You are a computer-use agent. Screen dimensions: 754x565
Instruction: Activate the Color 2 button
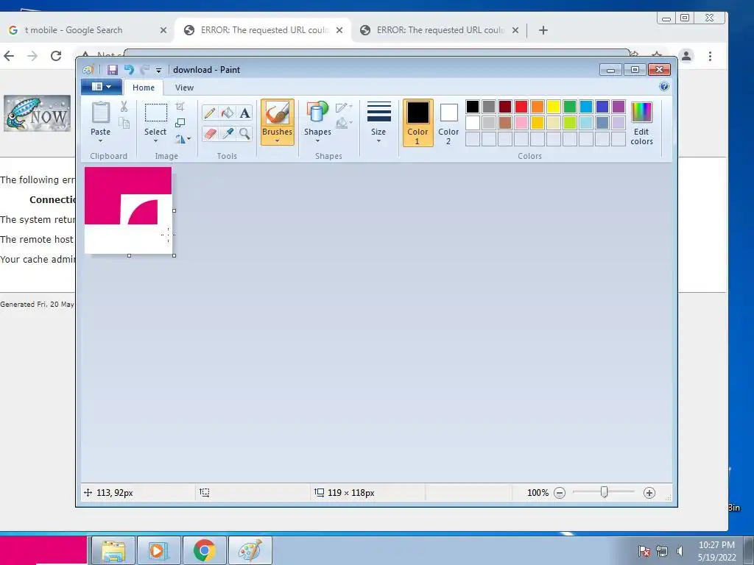click(448, 123)
